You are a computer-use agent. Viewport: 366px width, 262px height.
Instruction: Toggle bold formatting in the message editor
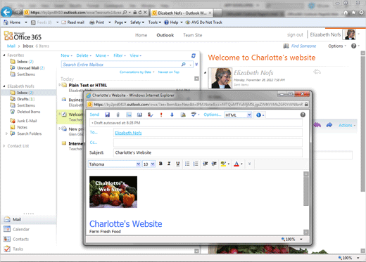(160, 164)
